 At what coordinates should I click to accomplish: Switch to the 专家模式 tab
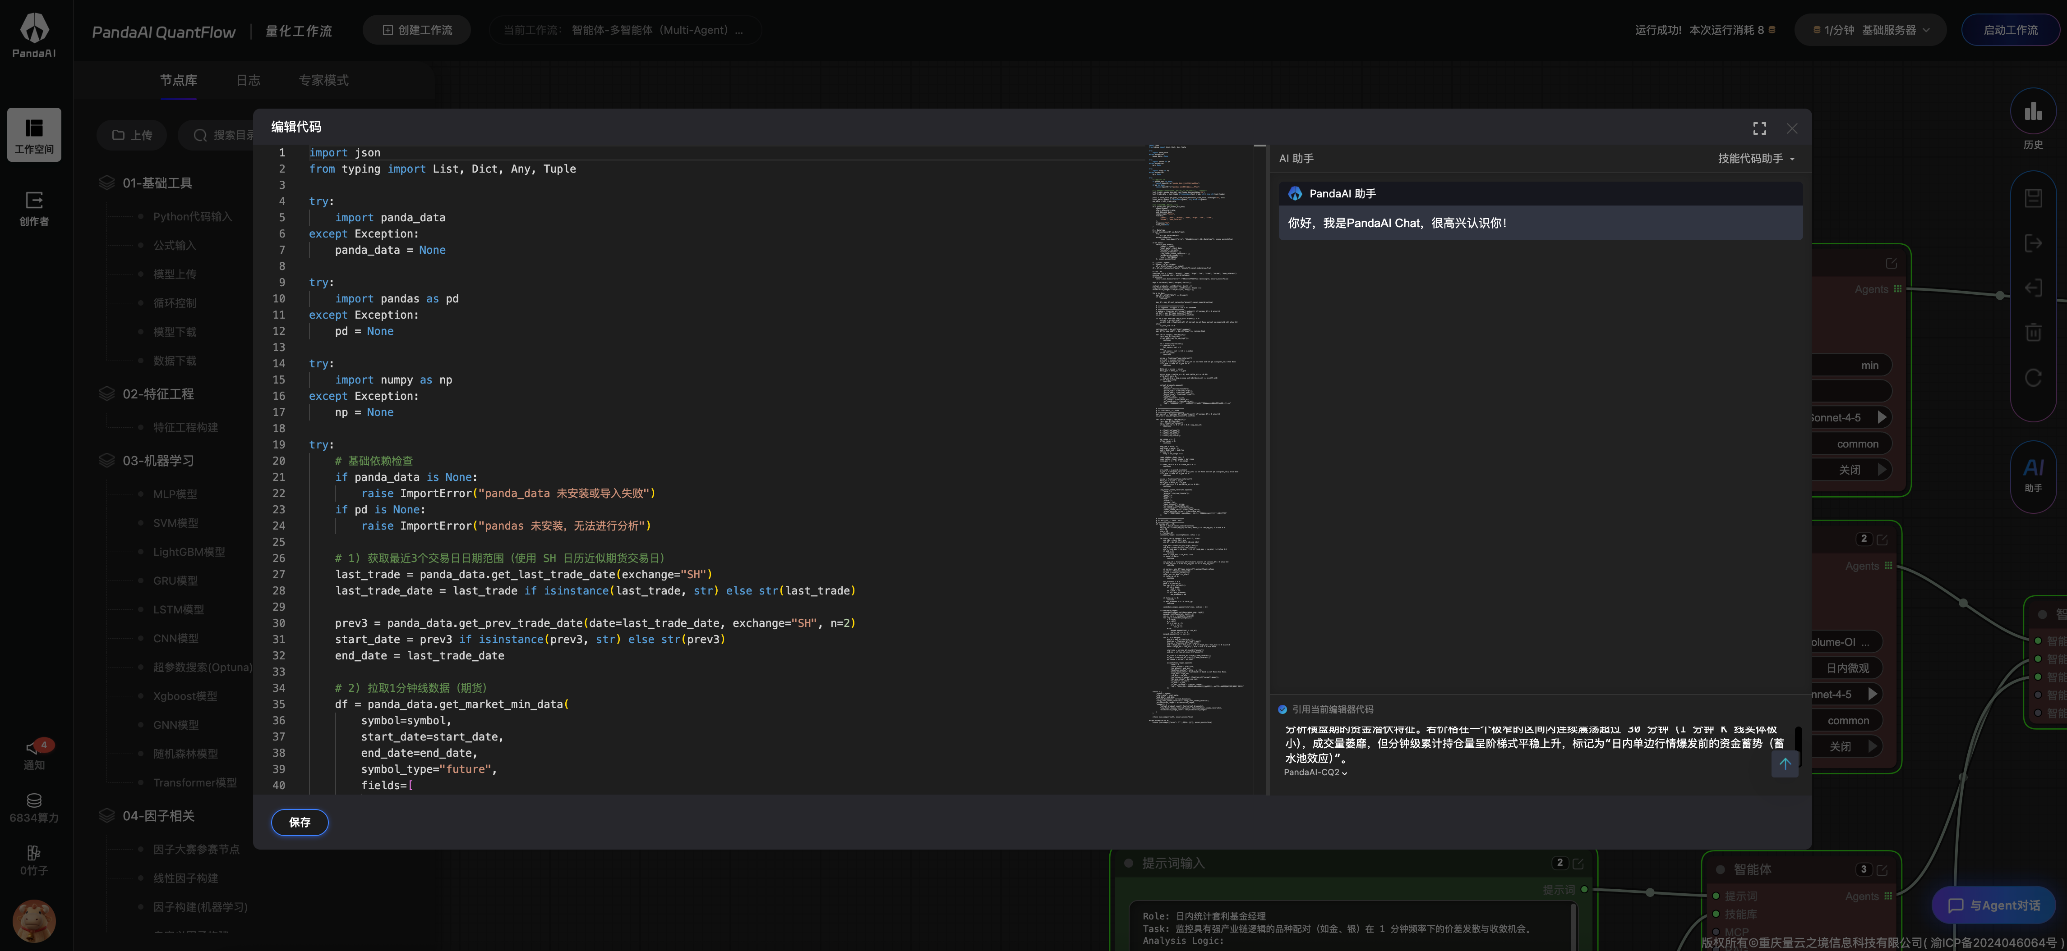323,80
